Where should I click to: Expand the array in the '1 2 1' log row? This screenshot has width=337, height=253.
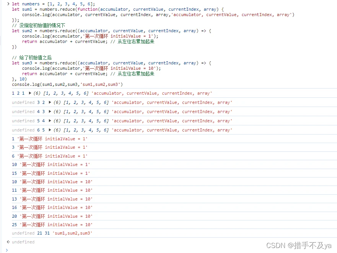click(x=30, y=93)
